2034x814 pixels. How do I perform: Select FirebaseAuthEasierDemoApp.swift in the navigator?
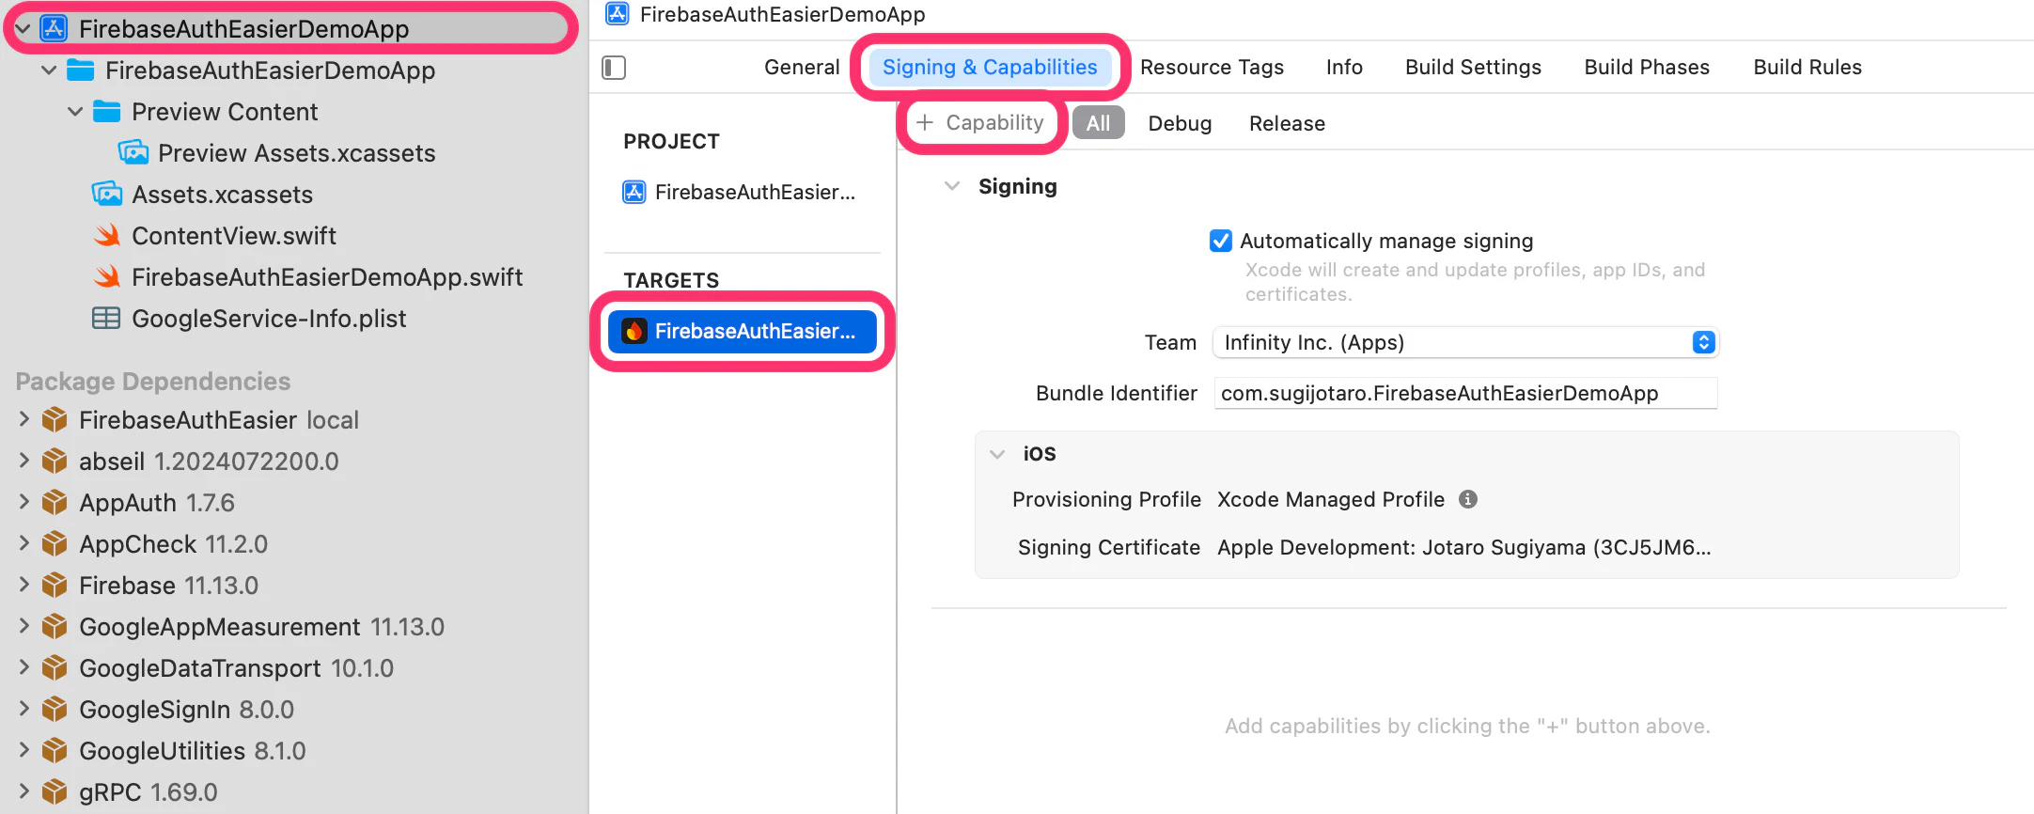point(327,276)
